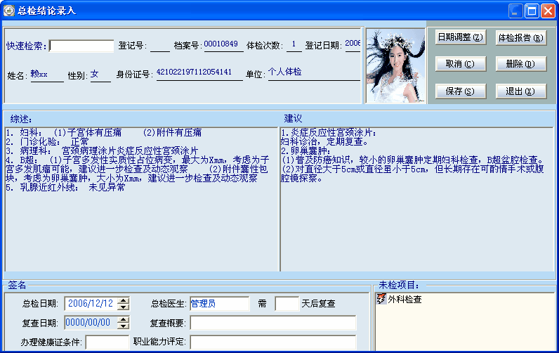Decrease 总检日期 with the down arrow
Image resolution: width=559 pixels, height=353 pixels.
coord(124,307)
